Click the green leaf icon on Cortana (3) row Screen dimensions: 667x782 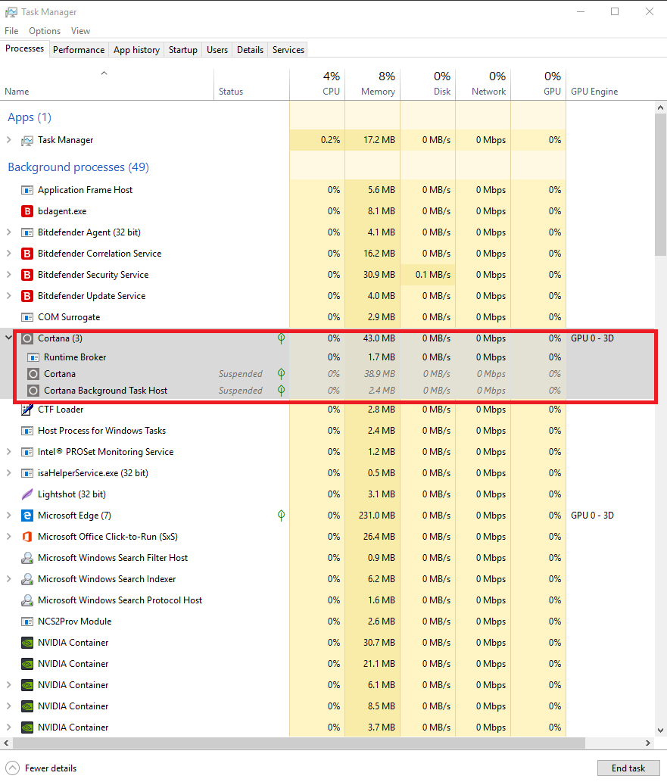(282, 338)
